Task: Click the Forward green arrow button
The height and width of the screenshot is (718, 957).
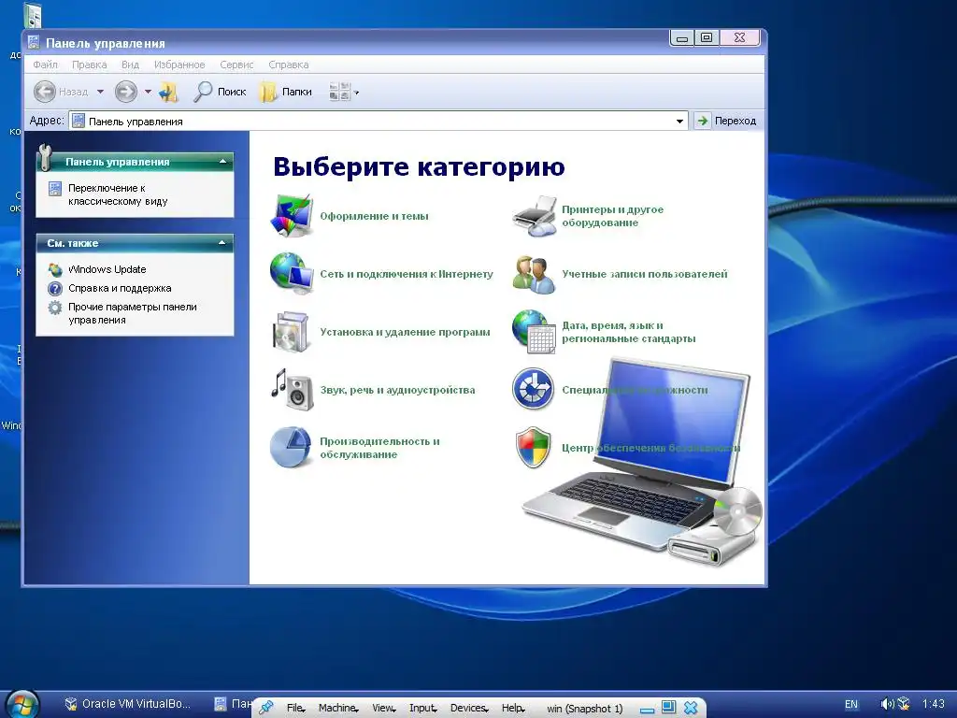Action: click(126, 92)
